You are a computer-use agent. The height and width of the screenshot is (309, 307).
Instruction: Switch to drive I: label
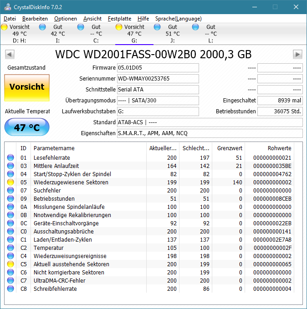point(57,41)
